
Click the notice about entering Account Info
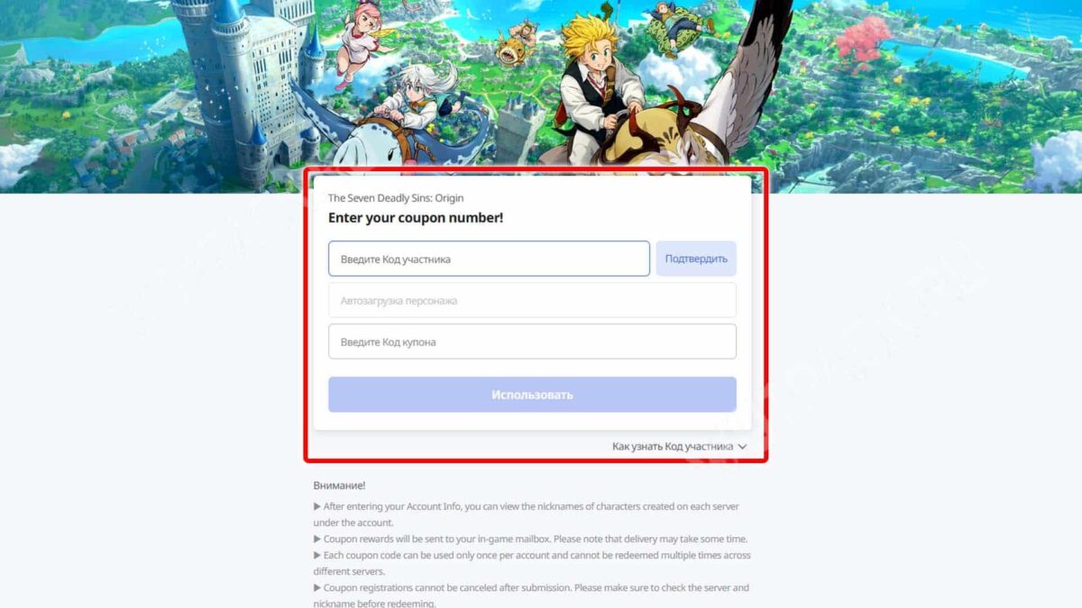click(x=526, y=514)
